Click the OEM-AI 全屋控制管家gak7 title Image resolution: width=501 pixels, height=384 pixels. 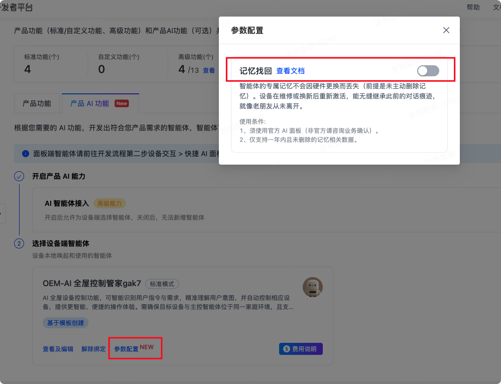tap(92, 284)
